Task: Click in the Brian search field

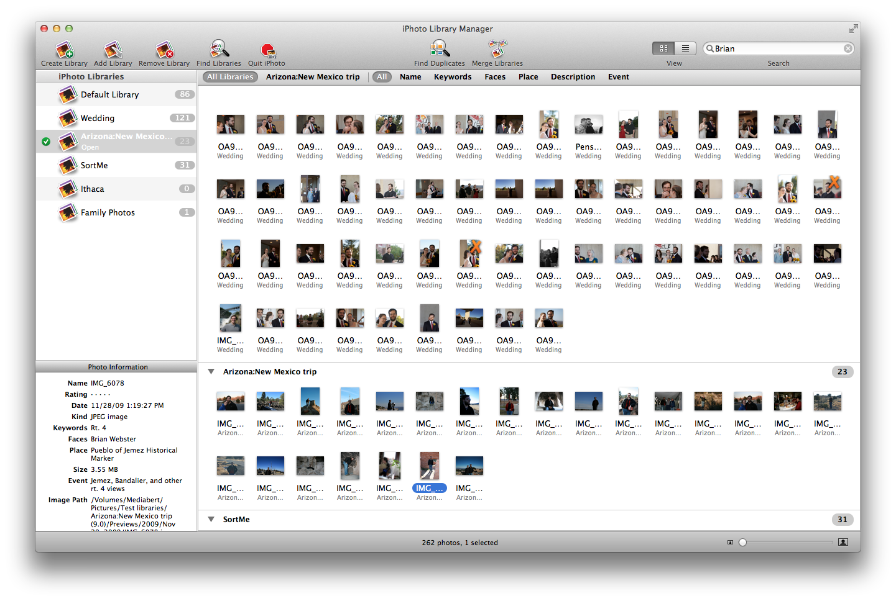Action: pyautogui.click(x=777, y=48)
